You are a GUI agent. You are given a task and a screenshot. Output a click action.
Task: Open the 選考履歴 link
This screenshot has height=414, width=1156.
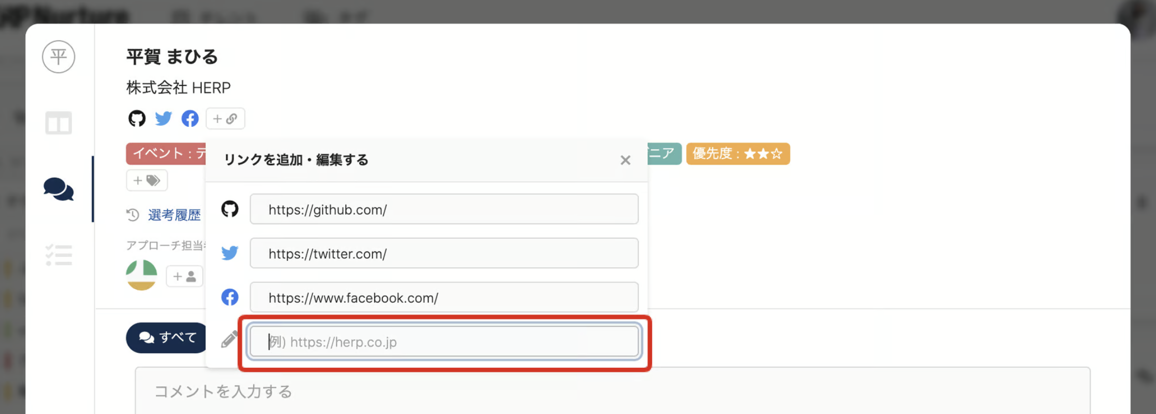coord(174,215)
